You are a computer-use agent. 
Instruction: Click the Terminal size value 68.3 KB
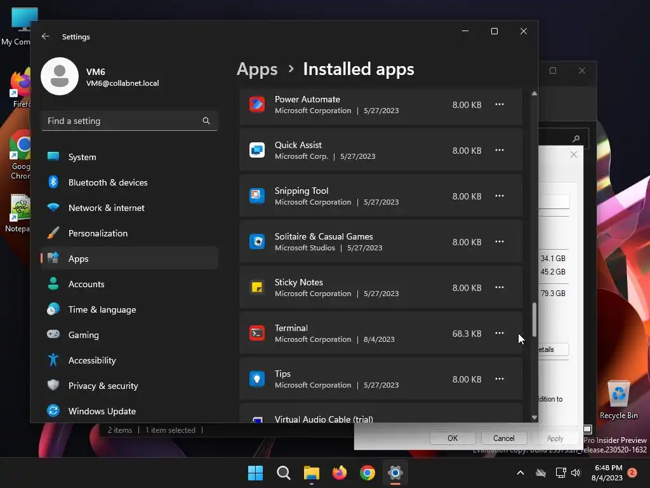[x=467, y=334]
